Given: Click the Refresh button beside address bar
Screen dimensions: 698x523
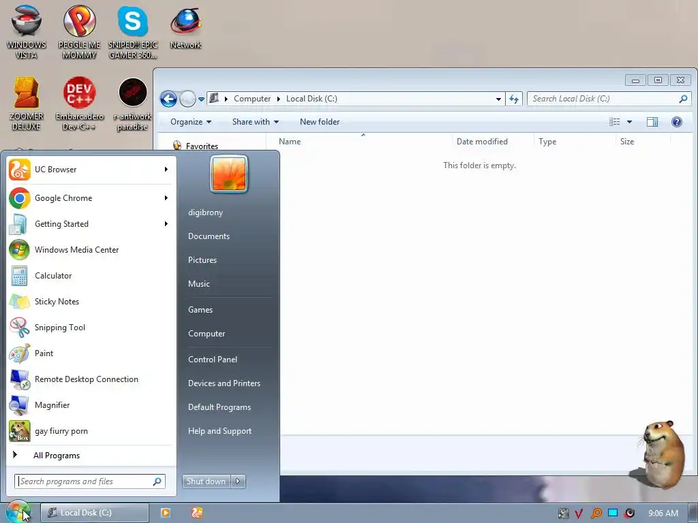Looking at the screenshot, I should point(514,99).
